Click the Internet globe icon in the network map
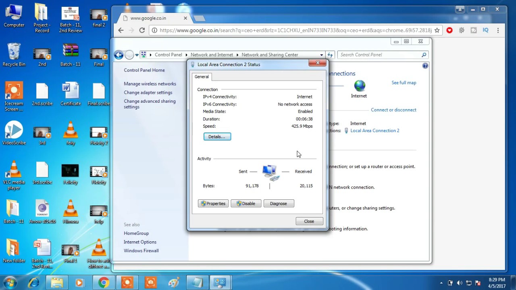The image size is (516, 290). click(359, 86)
